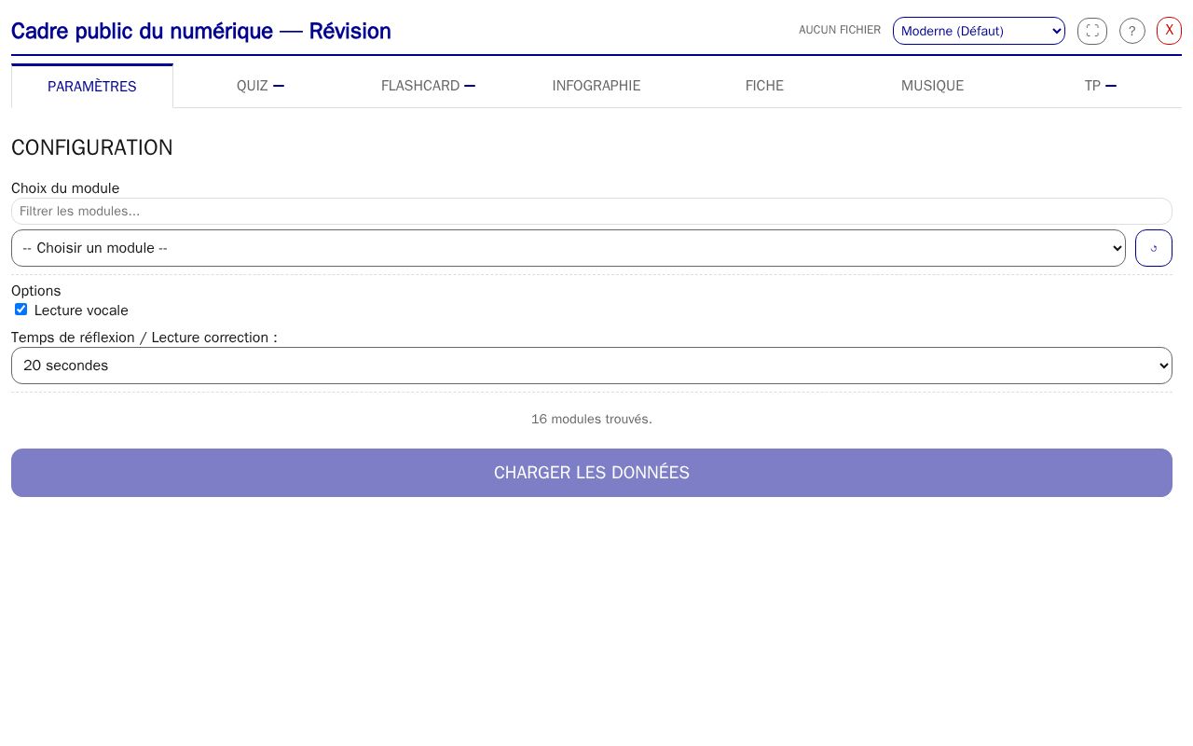Click the red X icon in header
This screenshot has width=1193, height=746.
(x=1169, y=31)
